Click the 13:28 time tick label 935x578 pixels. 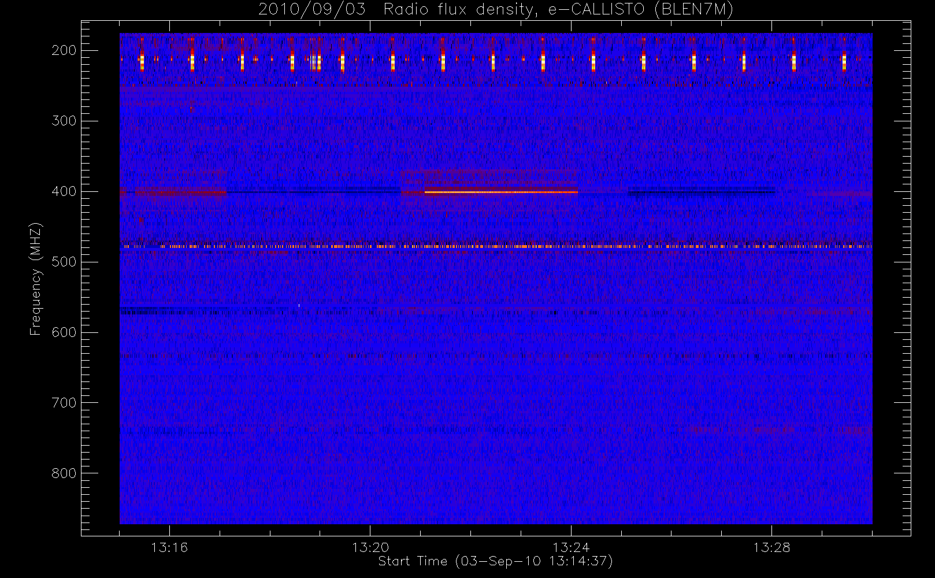771,547
